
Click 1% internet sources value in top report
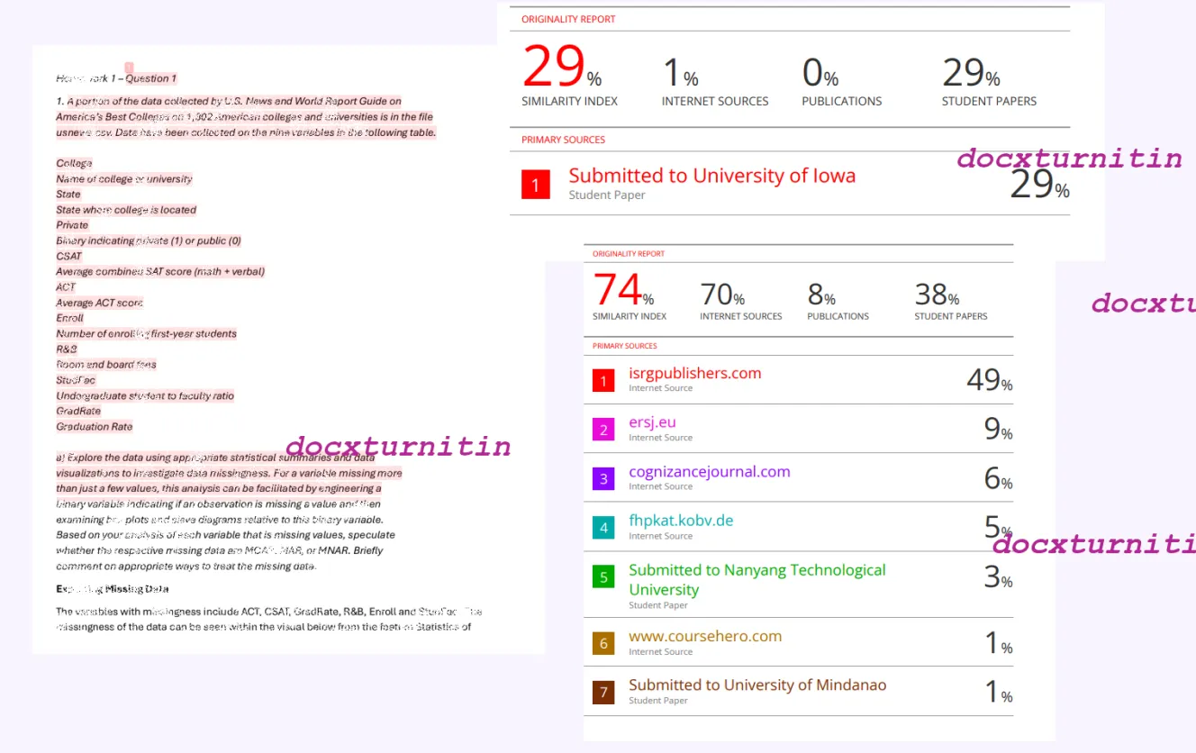coord(680,72)
